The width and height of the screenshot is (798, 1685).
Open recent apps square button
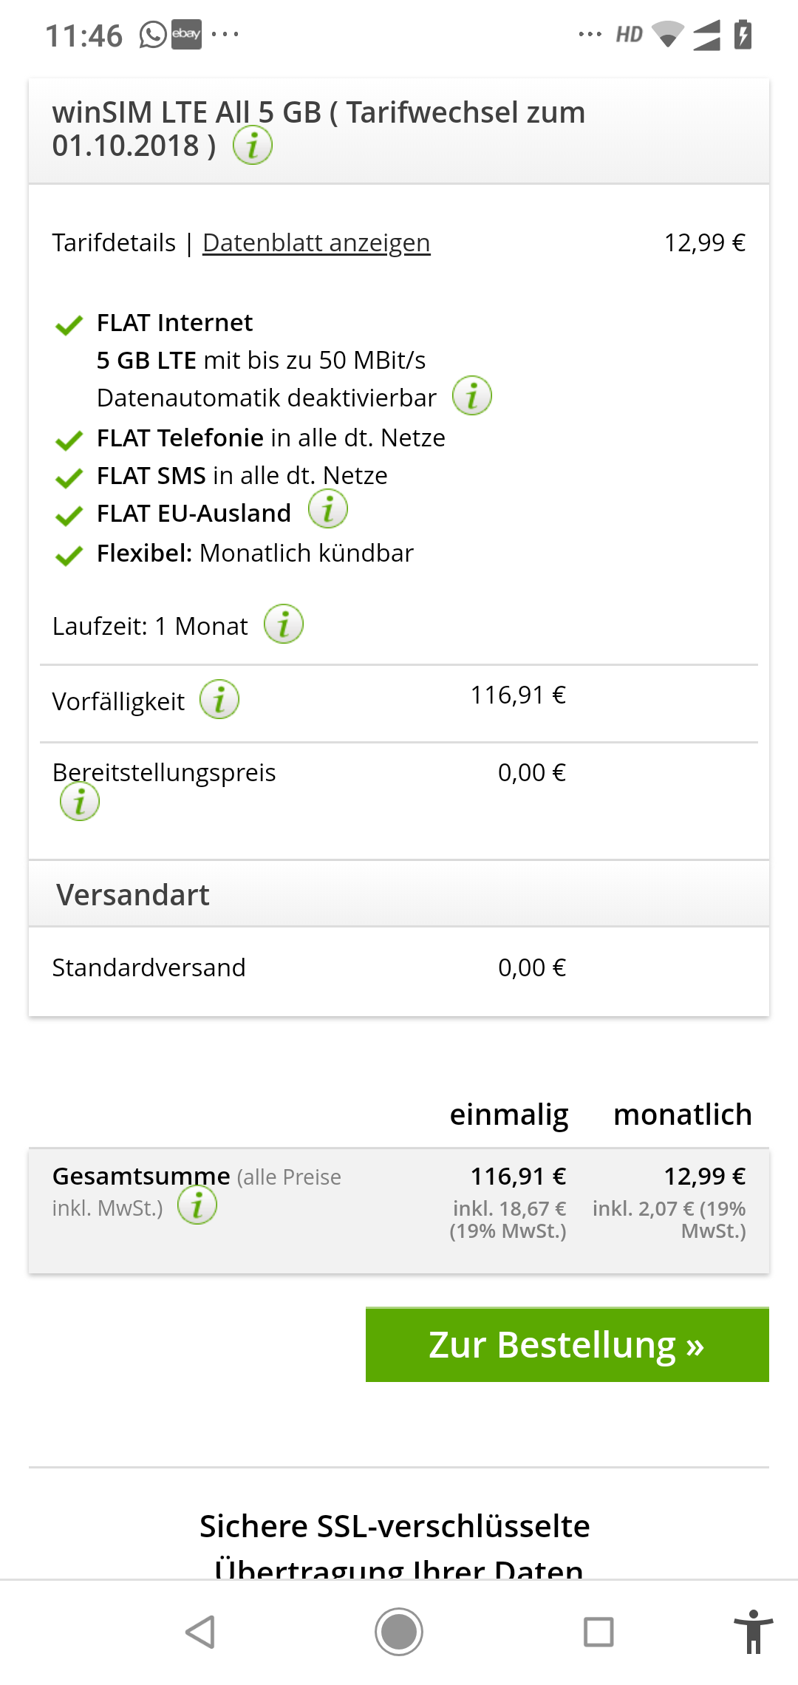pyautogui.click(x=598, y=1631)
